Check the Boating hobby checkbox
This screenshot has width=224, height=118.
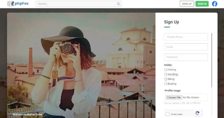pos(166,84)
